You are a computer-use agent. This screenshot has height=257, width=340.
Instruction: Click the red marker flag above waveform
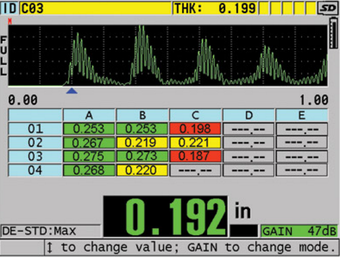click(10, 21)
